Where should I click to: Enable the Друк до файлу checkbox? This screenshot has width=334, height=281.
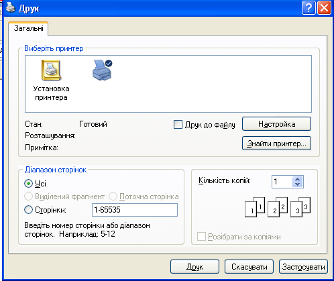point(178,125)
